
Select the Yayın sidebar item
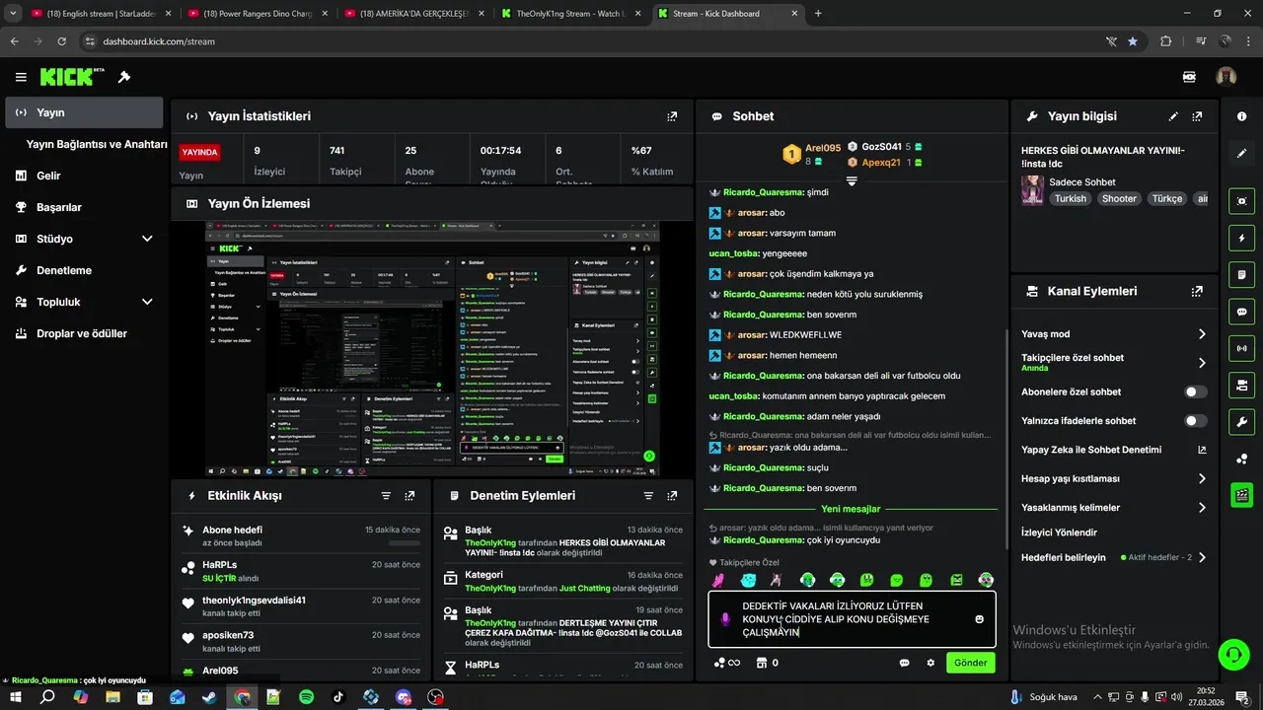click(x=84, y=112)
